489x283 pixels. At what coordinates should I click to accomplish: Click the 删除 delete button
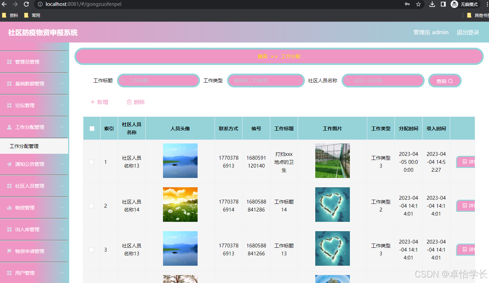point(136,102)
